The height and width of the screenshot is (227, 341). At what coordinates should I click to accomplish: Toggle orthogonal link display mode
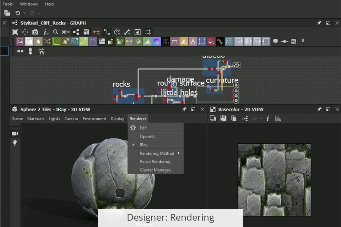coord(107,32)
